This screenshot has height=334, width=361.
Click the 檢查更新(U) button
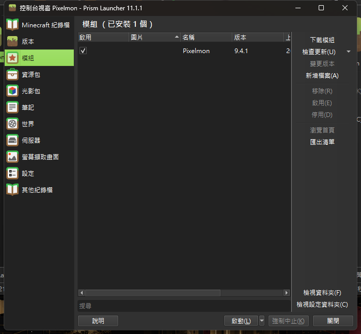coord(319,52)
